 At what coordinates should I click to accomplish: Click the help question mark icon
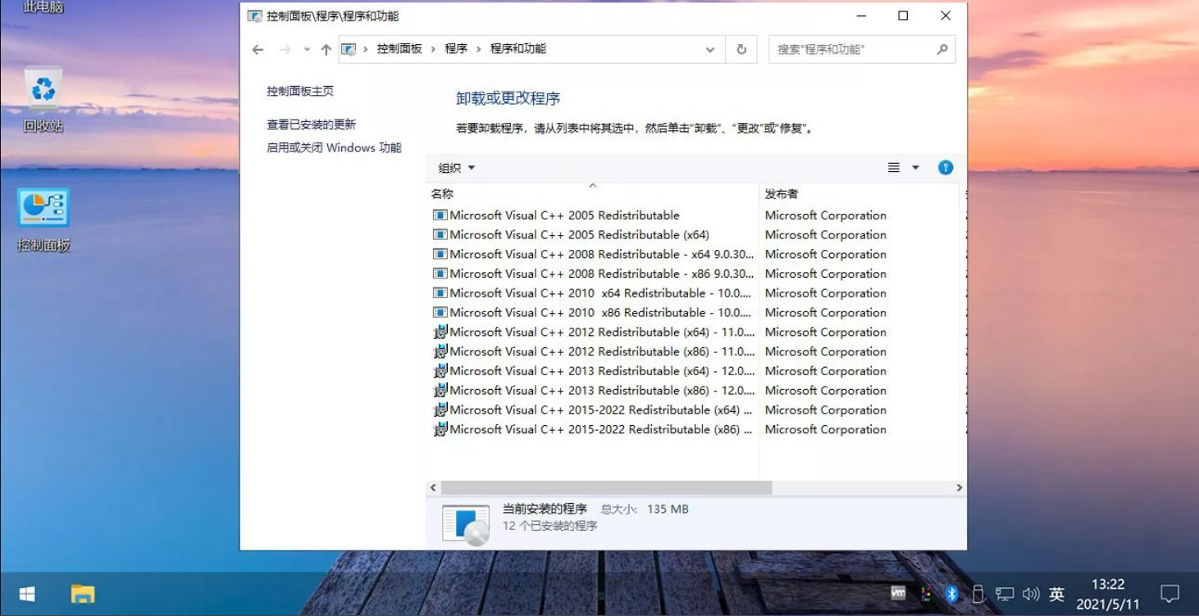(x=946, y=168)
